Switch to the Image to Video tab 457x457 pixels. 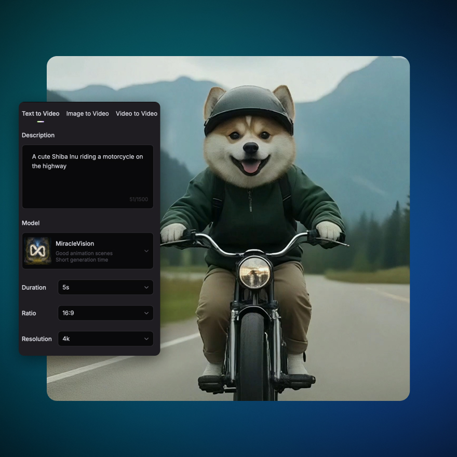point(87,113)
